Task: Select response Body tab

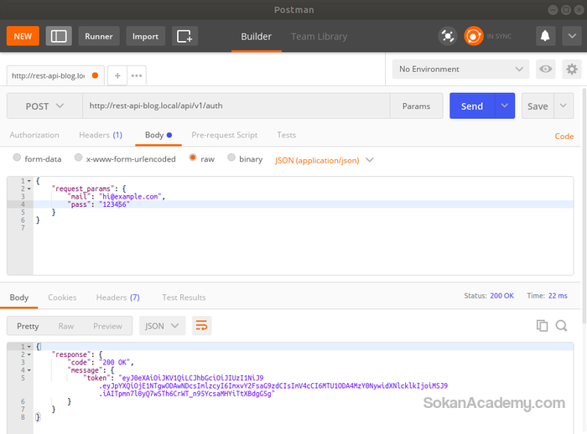Action: point(19,297)
